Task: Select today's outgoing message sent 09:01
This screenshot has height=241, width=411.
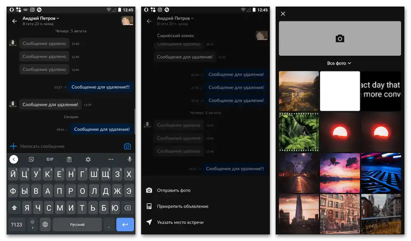Action: 102,129
